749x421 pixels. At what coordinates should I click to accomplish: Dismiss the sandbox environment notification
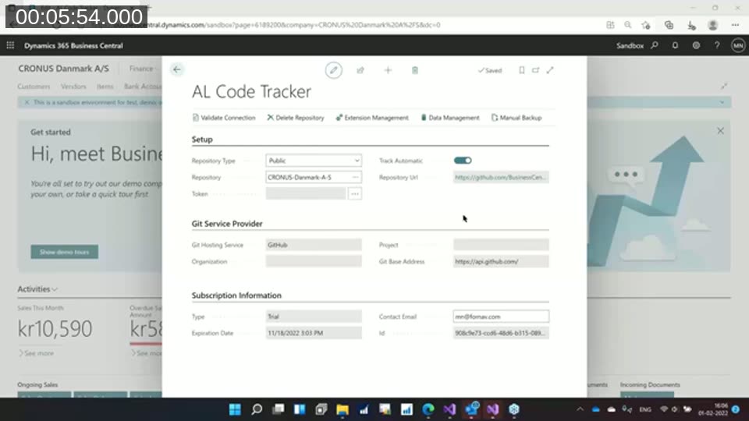click(27, 102)
